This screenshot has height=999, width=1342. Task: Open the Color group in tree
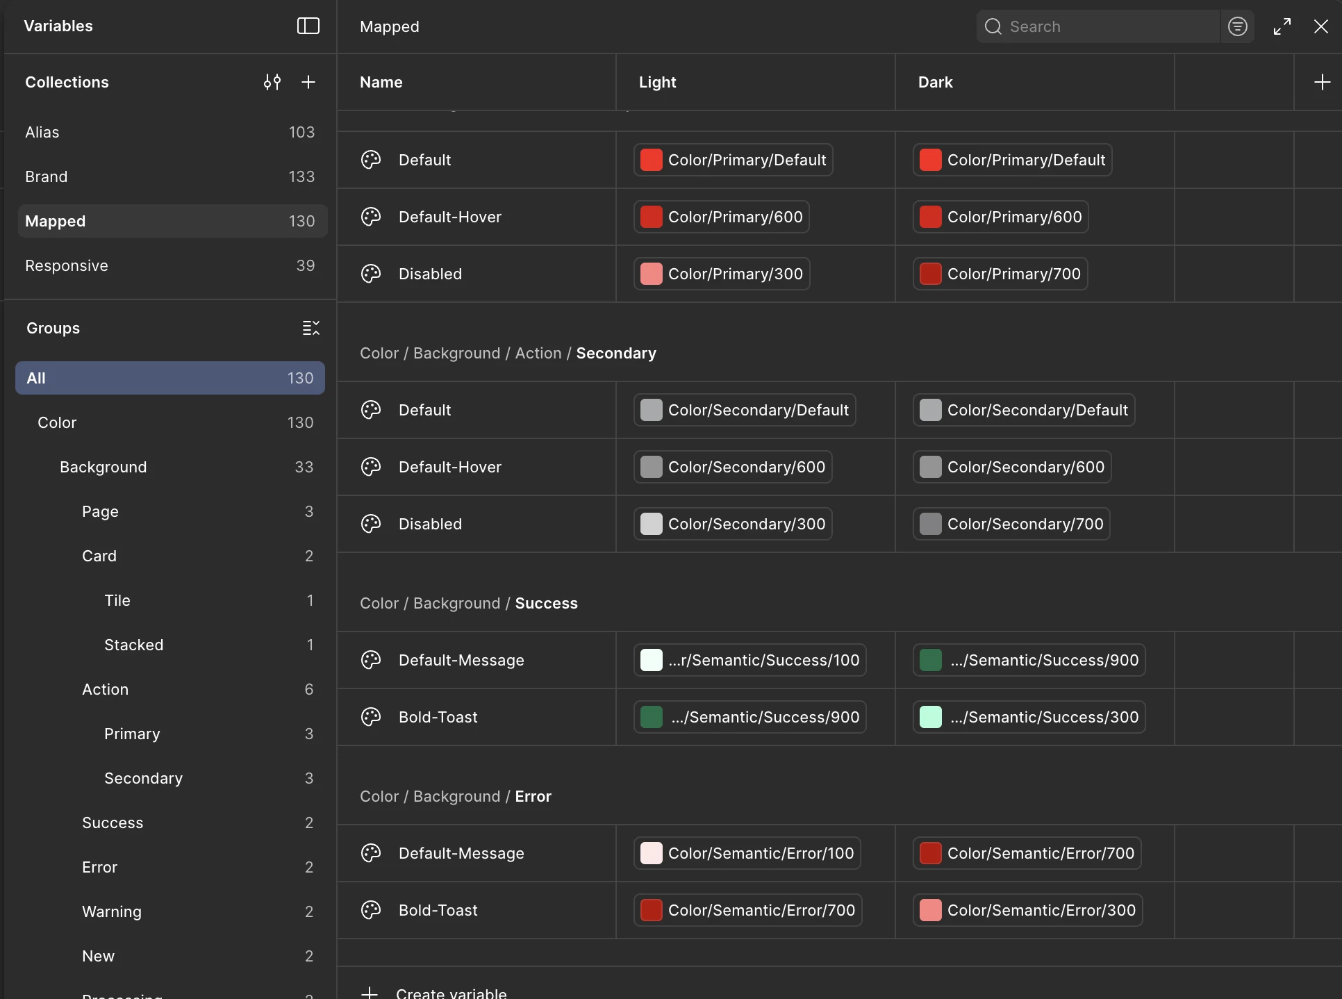170,422
